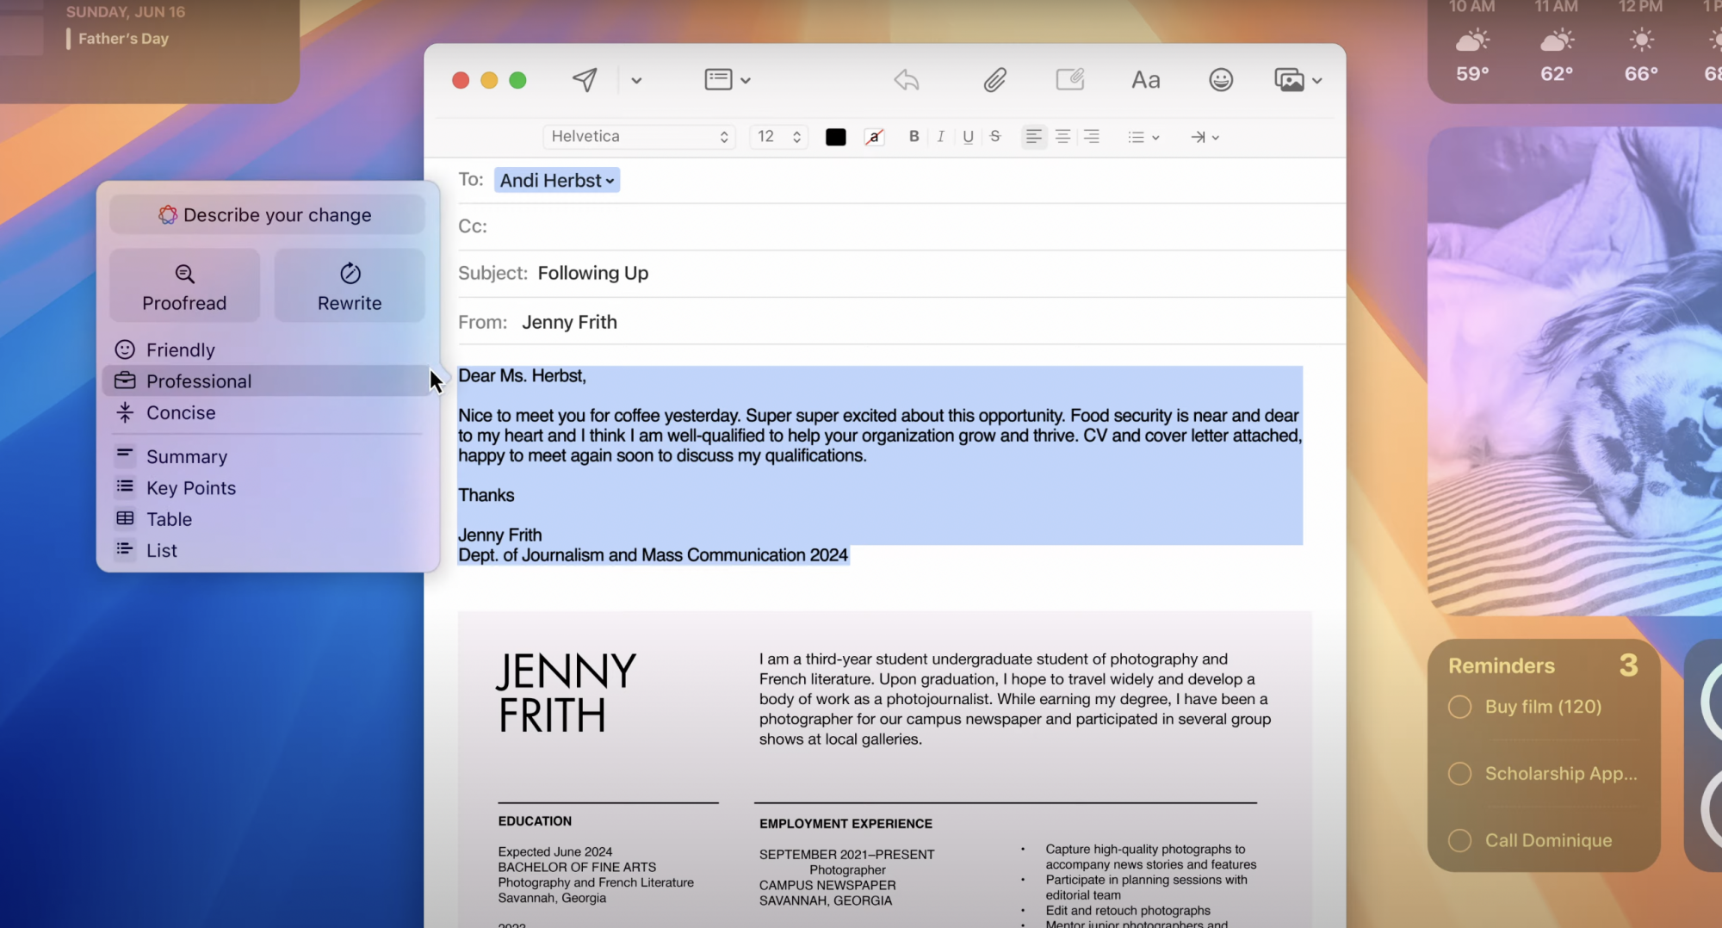The image size is (1722, 928).
Task: Check off Buy film (120) reminder
Action: pos(1459,707)
